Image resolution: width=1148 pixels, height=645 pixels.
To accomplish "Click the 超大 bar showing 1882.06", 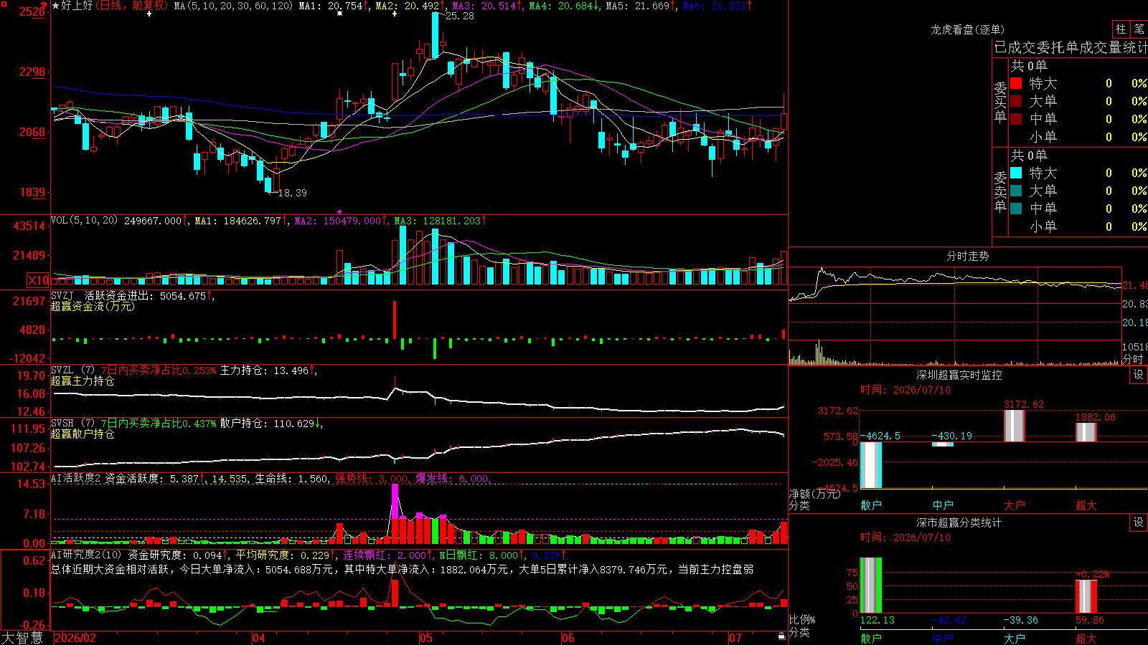I will [1086, 432].
